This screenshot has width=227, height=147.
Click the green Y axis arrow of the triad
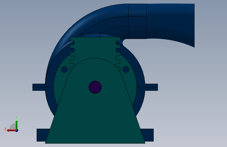[x=17, y=125]
